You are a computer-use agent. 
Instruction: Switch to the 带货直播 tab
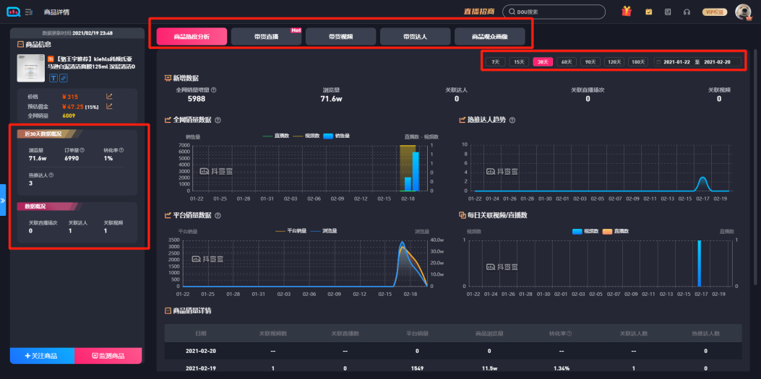pos(266,36)
